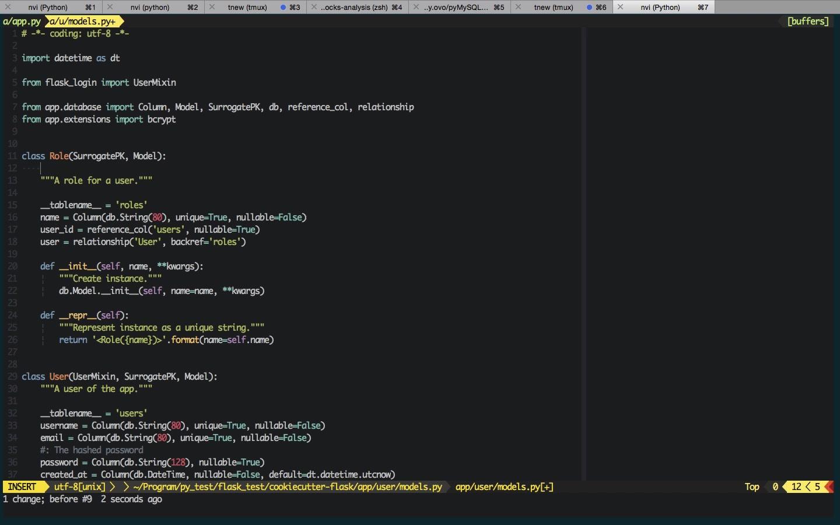The image size is (840, 525).
Task: Click the docstring 'A user of the app.'
Action: click(x=96, y=389)
